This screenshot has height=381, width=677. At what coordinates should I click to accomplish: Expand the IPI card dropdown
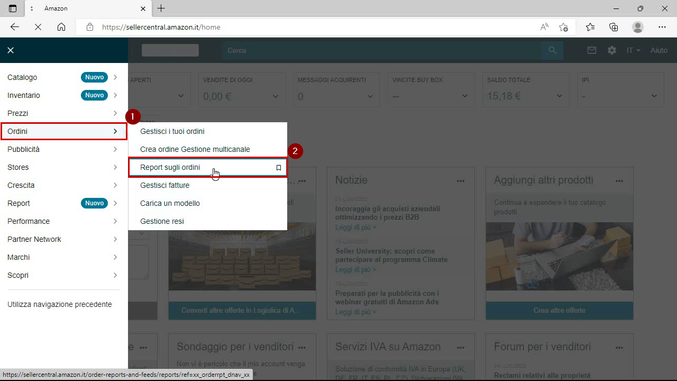654,96
